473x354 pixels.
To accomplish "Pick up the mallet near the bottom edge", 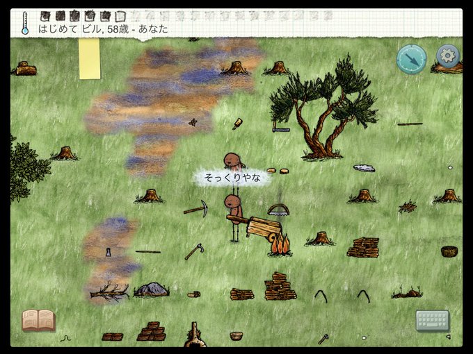I will [323, 339].
